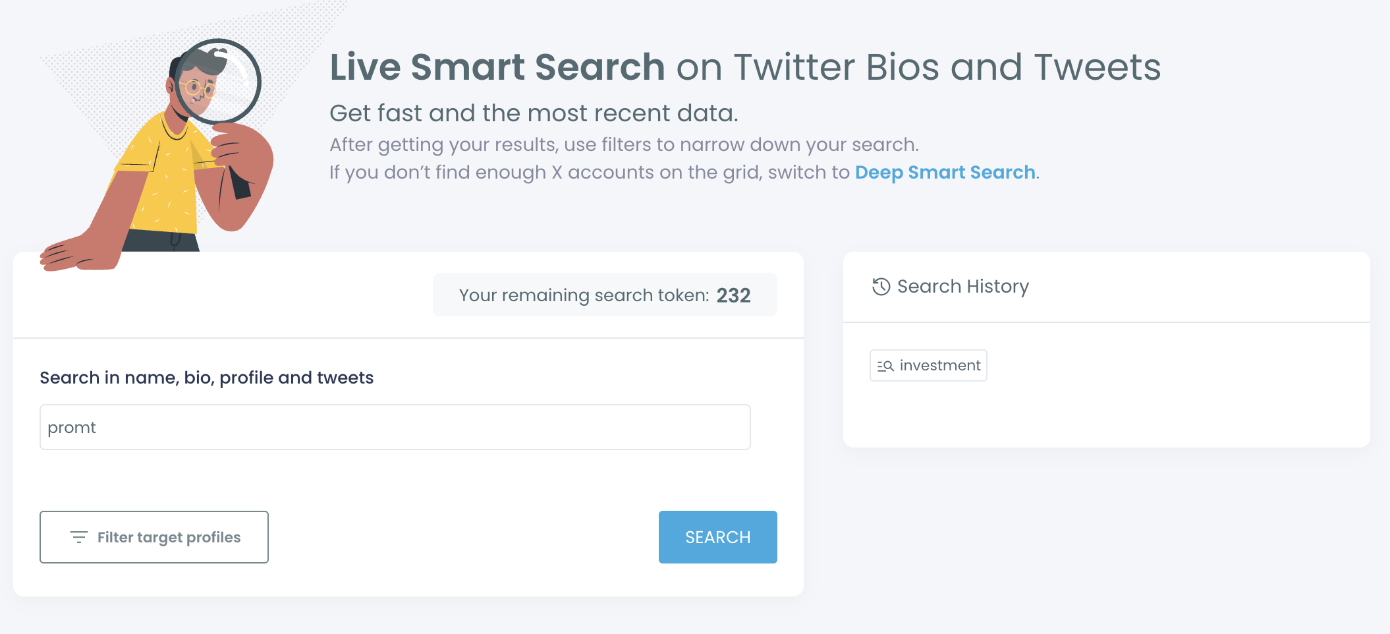Screen dimensions: 1390x634
Task: Rerun the previous investment search from history
Action: click(x=928, y=365)
